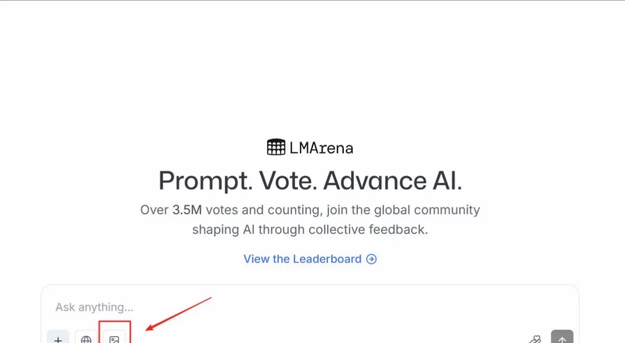625x343 pixels.
Task: Click the hand holding heart icon
Action: (535, 339)
